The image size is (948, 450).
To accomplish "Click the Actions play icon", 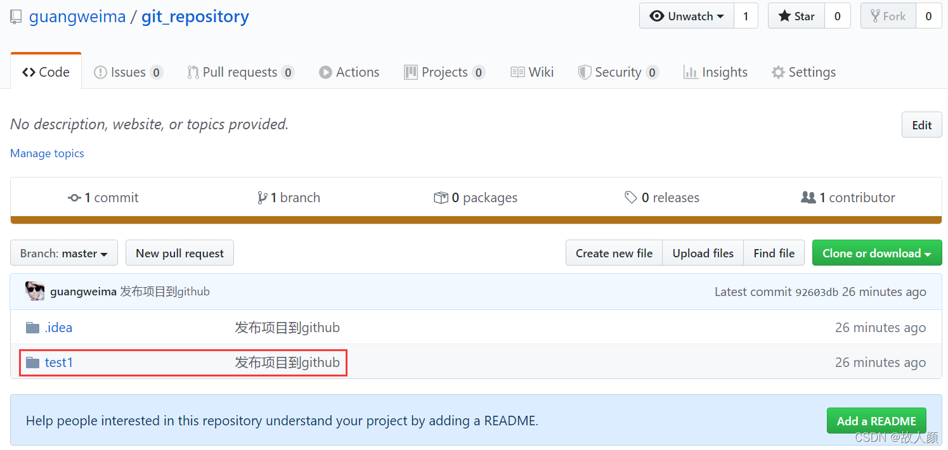I will (325, 72).
